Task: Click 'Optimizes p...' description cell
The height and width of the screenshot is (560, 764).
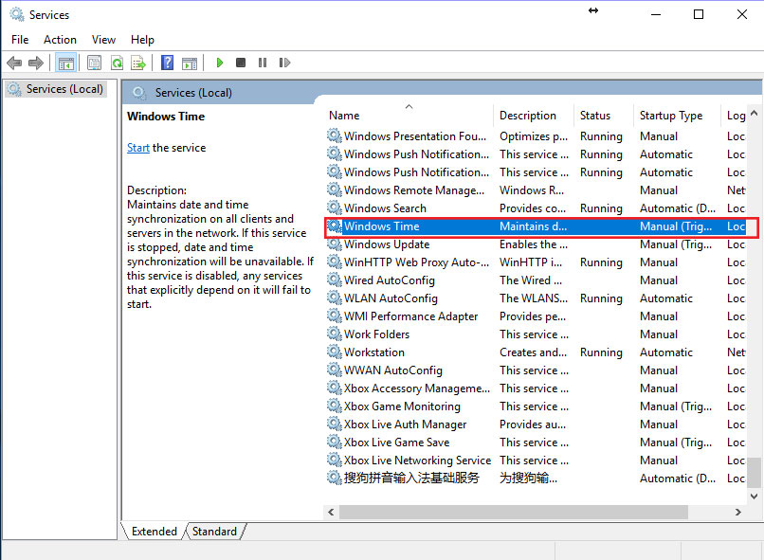Action: pos(534,136)
